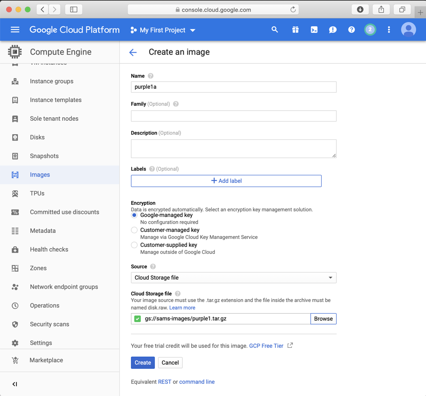Viewport: 426px width, 396px height.
Task: Click the back arrow beside Create an image
Action: click(x=133, y=52)
